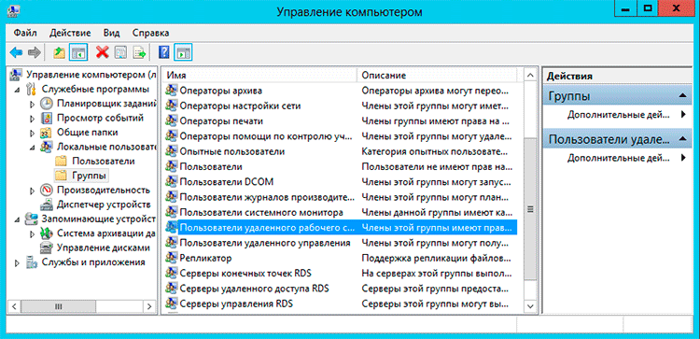This screenshot has height=339, width=700.
Task: Sort list by the Описание column header
Action: (438, 75)
